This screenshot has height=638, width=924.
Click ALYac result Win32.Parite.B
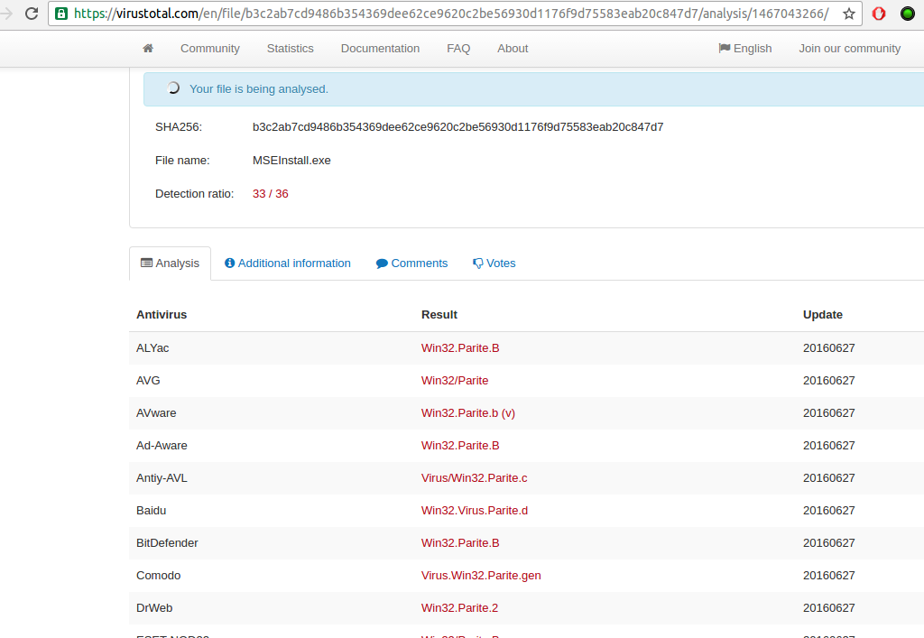[460, 348]
